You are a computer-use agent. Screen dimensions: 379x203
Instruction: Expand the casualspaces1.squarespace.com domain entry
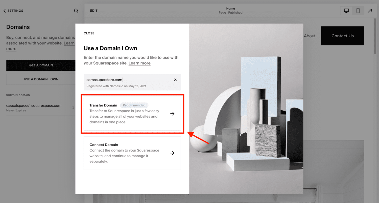(74, 107)
